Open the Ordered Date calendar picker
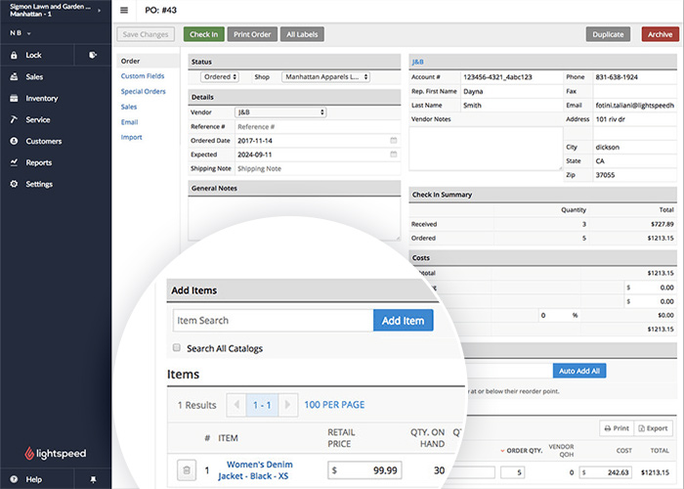This screenshot has width=684, height=489. 393,141
